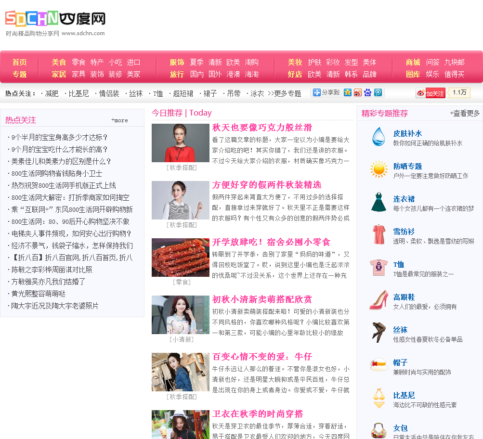Share to Sina Weibo icon

[x=358, y=92]
